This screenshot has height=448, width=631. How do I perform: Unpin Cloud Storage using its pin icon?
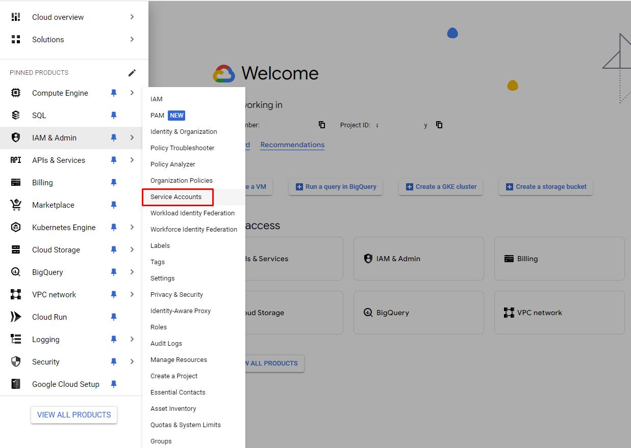point(114,249)
